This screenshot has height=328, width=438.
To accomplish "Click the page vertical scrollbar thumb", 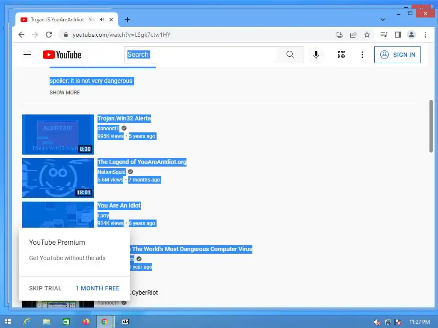I will [431, 126].
